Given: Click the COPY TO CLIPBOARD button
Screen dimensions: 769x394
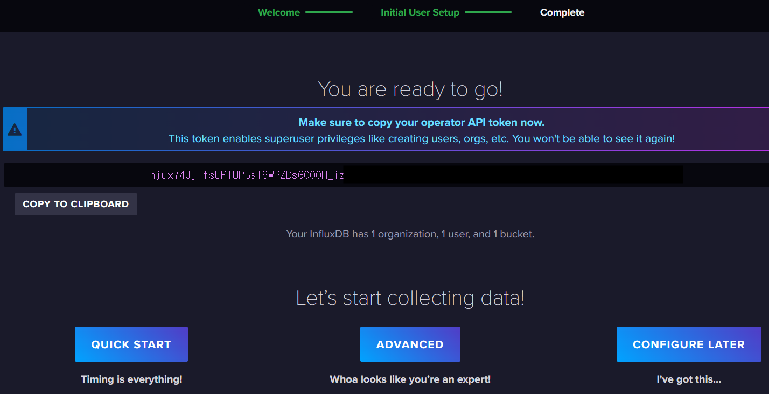Looking at the screenshot, I should [x=76, y=204].
